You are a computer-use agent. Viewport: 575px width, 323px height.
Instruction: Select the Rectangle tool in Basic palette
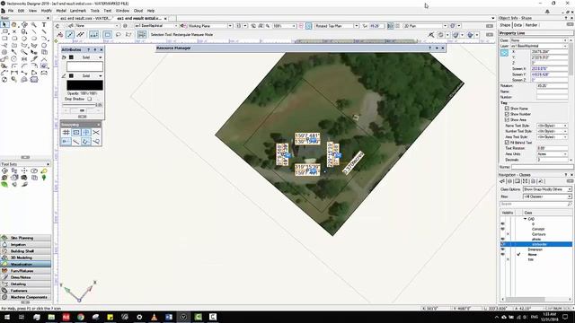pyautogui.click(x=4, y=38)
